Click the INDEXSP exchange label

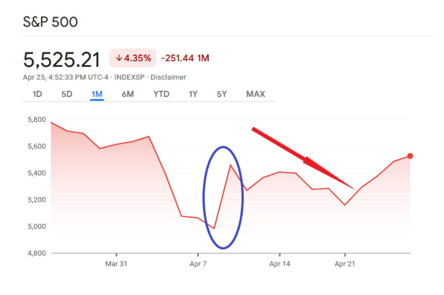point(130,77)
